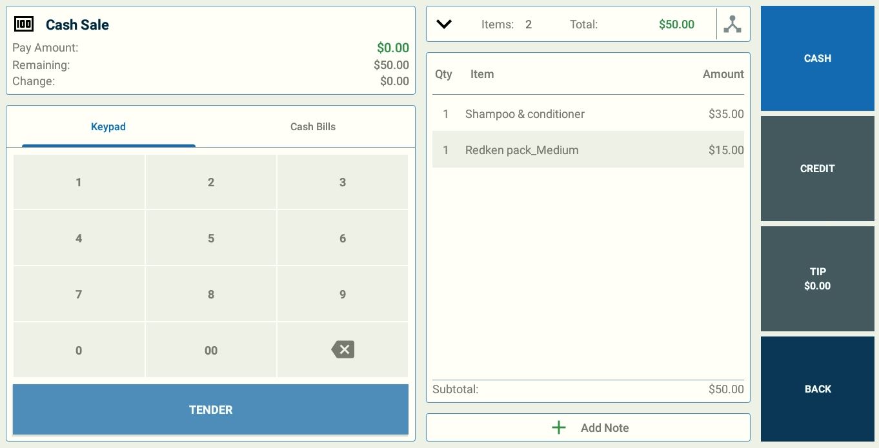Click the cash bill icon beside Cash Sale
The width and height of the screenshot is (879, 448).
(x=24, y=24)
